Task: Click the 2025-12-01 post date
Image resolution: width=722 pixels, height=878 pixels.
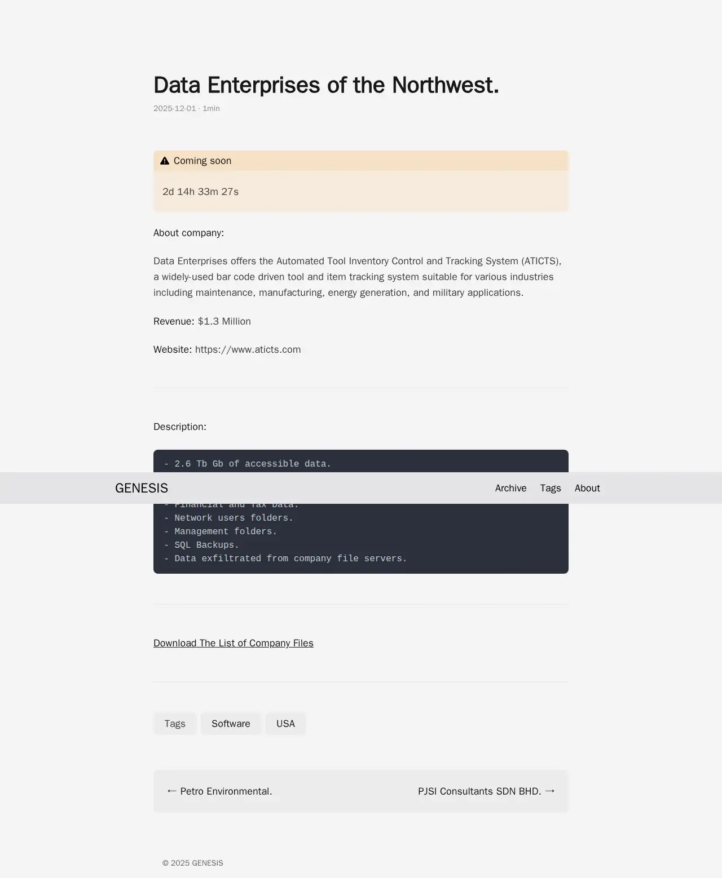Action: [174, 108]
